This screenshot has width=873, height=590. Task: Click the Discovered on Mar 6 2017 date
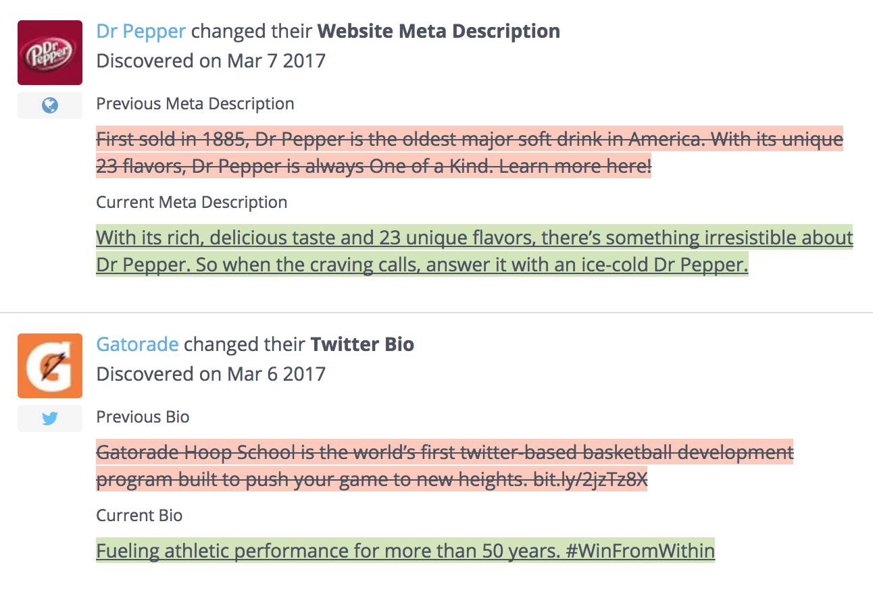[x=211, y=374]
